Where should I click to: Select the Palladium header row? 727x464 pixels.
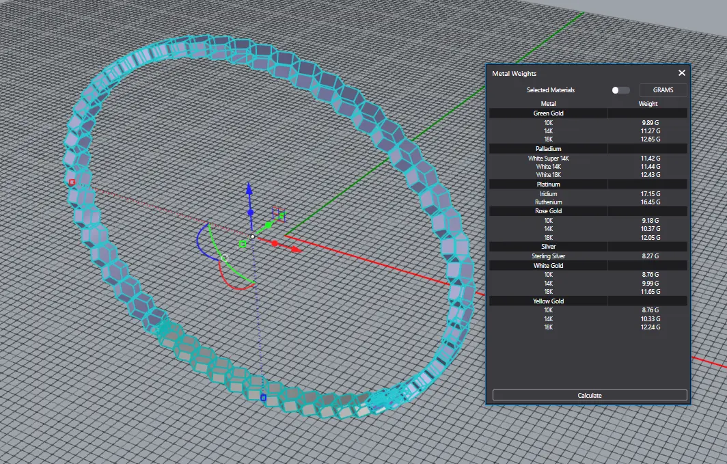tap(588, 148)
